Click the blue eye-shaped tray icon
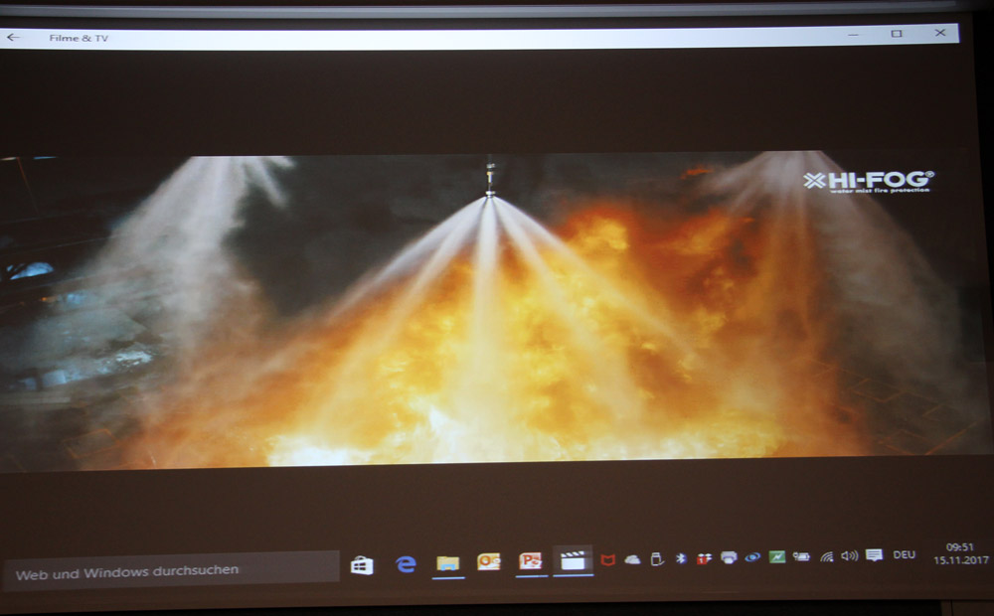This screenshot has height=616, width=994. 752,557
